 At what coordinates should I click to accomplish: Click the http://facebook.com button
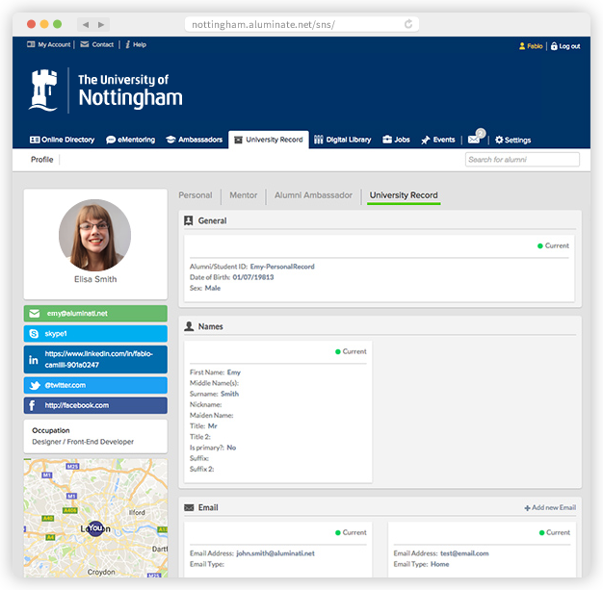pos(95,405)
